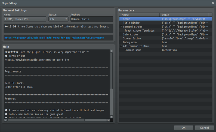This screenshot has height=132, width=216.
Task: Open the Status ON dropdown
Action: (58, 19)
